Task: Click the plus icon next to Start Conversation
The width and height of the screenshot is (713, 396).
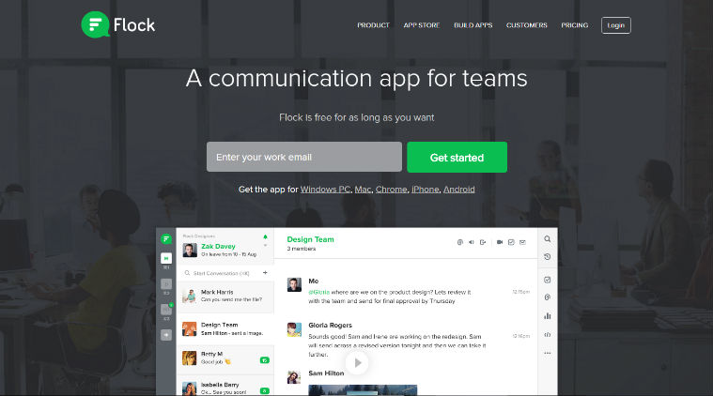Action: pos(265,273)
